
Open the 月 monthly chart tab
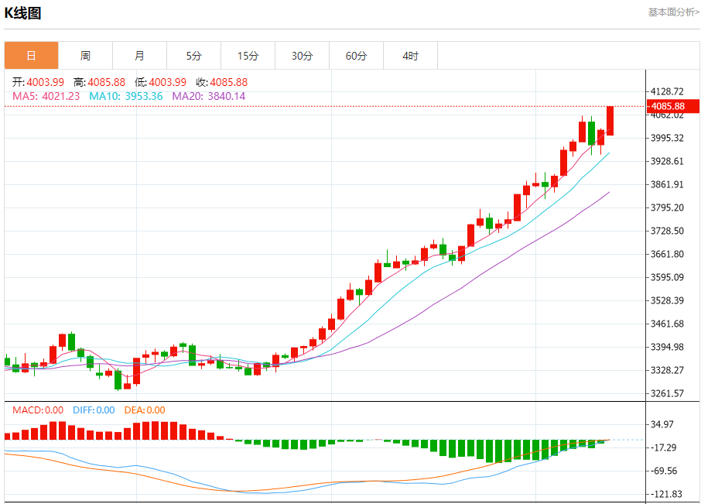pyautogui.click(x=139, y=56)
